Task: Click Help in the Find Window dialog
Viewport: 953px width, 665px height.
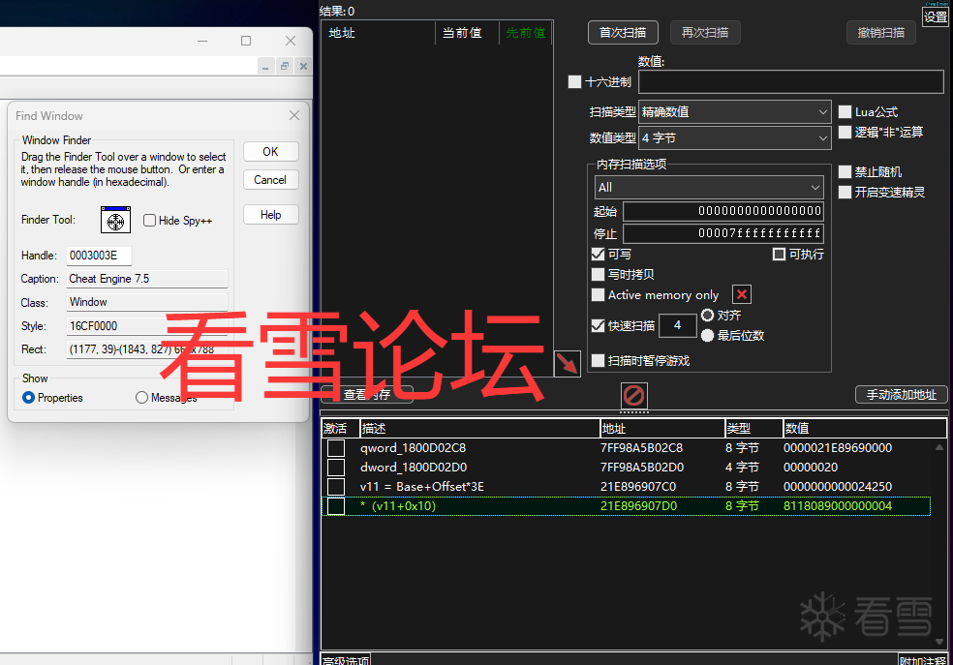Action: pyautogui.click(x=270, y=214)
